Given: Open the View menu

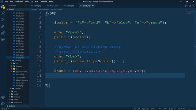Looking at the screenshot, I should coord(27,2).
